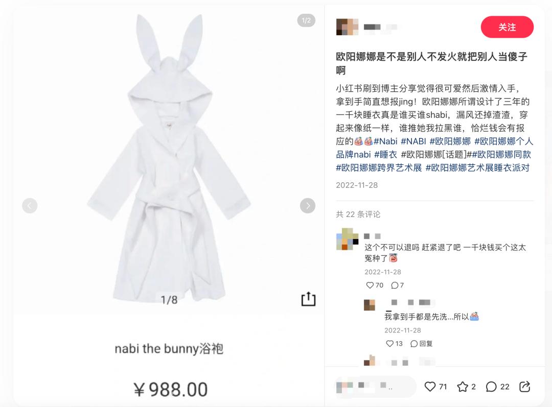552x407 pixels.
Task: Like the first comment with 70 hearts
Action: [370, 285]
